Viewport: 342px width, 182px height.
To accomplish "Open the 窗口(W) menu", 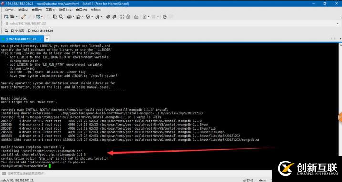I will point(82,10).
